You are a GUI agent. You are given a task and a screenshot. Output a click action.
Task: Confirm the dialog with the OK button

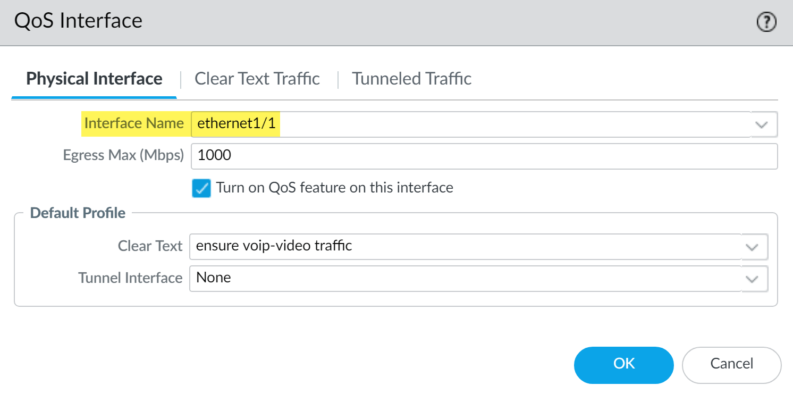click(x=623, y=365)
